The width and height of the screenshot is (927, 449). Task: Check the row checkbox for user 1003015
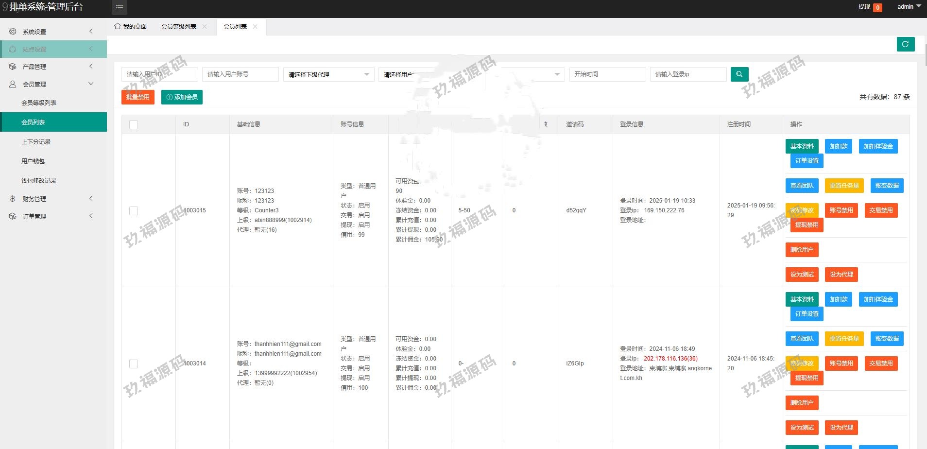[134, 211]
